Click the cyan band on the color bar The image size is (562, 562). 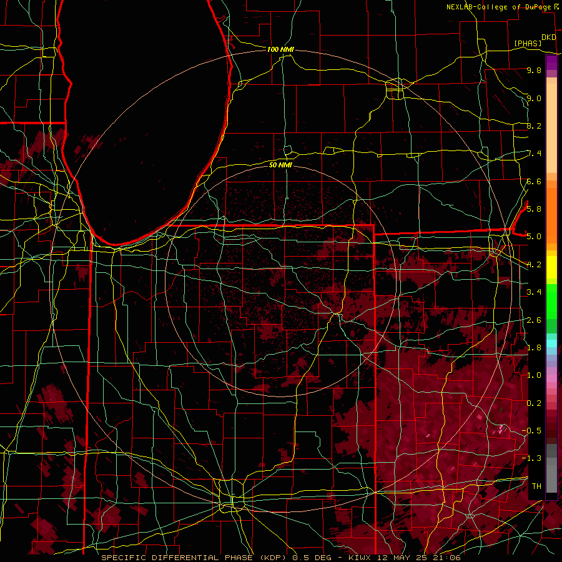551,343
